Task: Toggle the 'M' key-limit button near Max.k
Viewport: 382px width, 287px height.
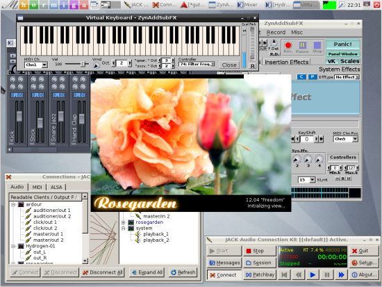Action: (349, 179)
